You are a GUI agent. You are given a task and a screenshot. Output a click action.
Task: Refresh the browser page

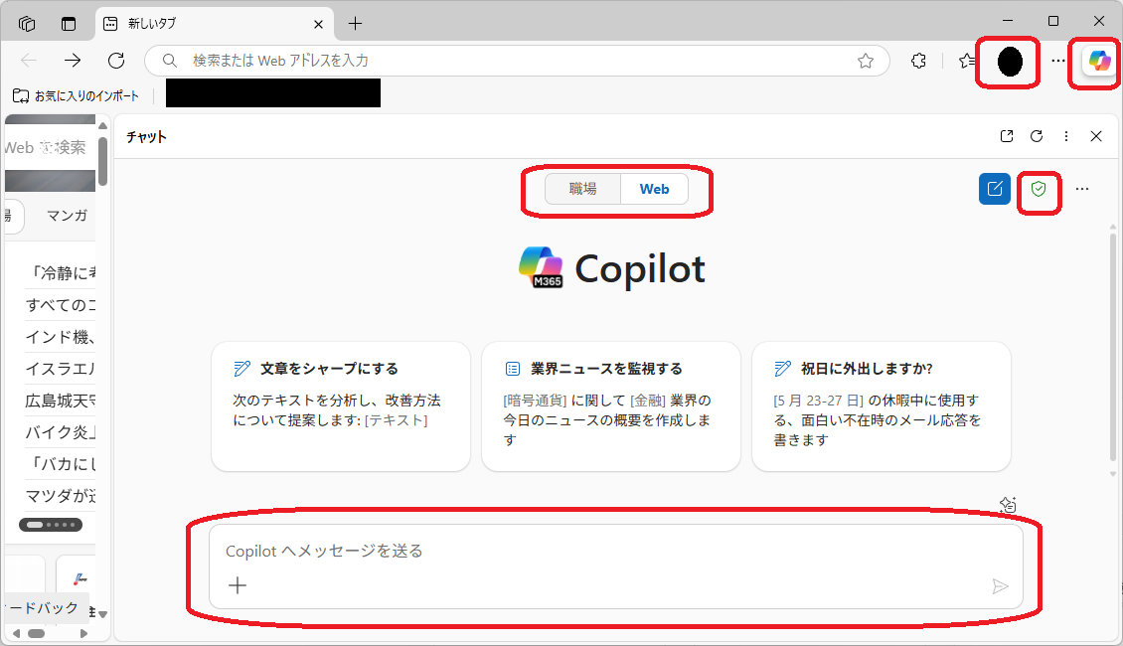point(116,61)
